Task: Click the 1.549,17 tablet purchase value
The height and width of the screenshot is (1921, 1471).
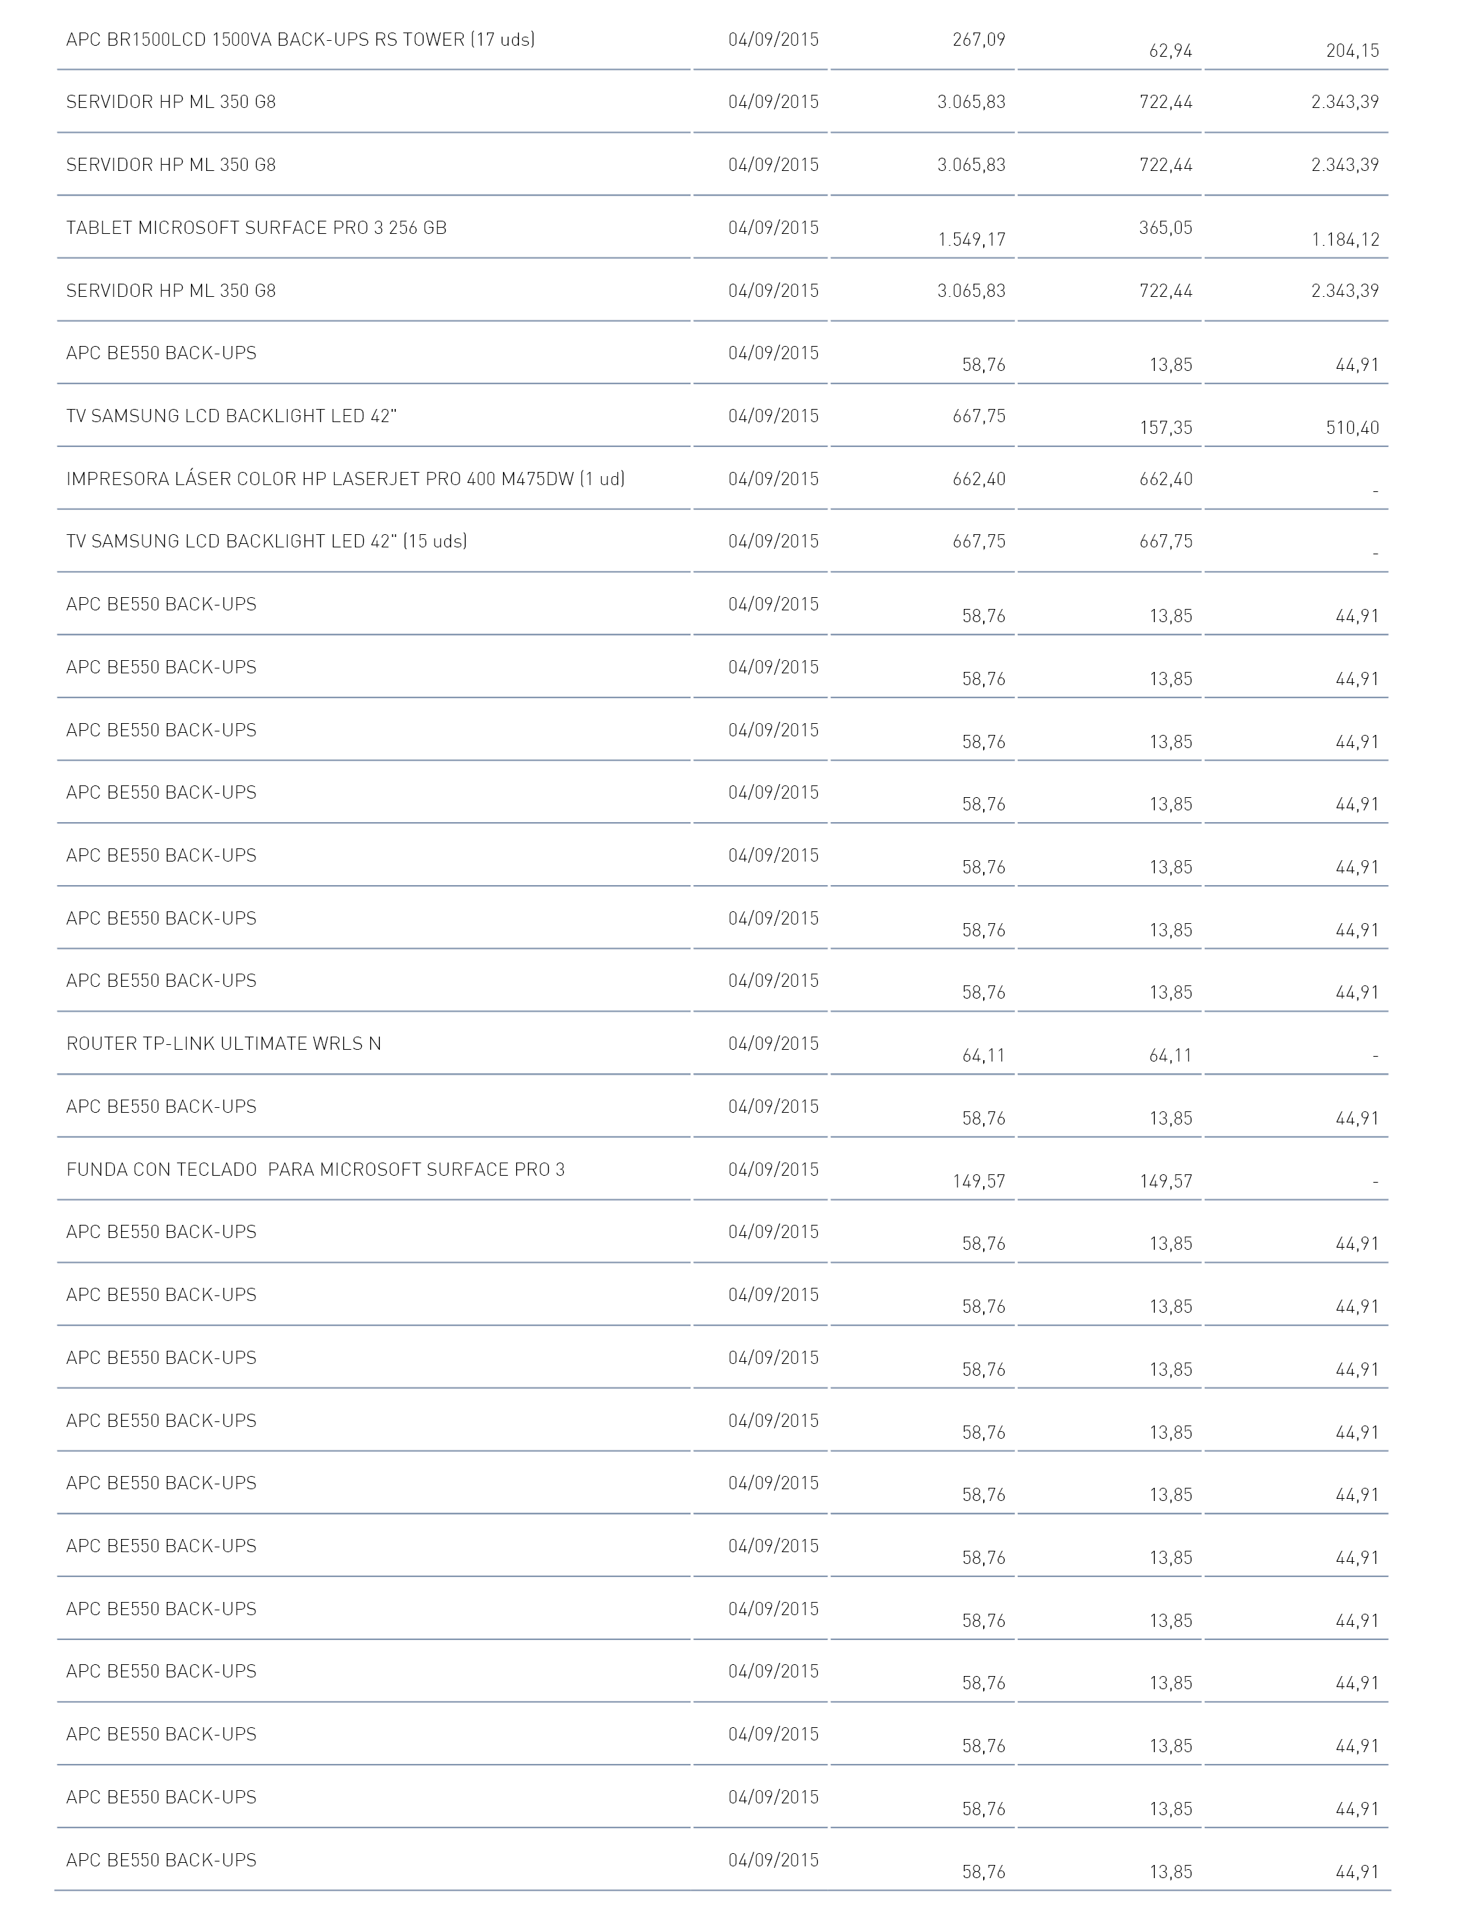Action: click(x=971, y=240)
